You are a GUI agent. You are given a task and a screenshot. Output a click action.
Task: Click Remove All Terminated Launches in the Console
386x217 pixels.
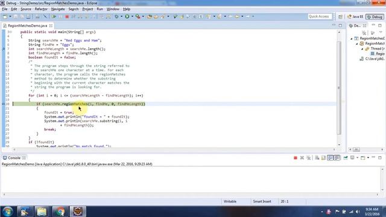tap(308, 158)
